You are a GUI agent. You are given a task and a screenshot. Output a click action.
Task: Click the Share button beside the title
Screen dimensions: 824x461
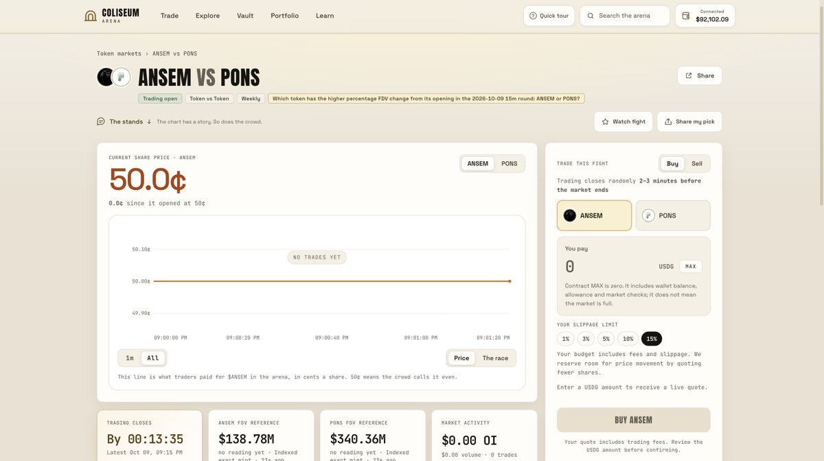(699, 75)
